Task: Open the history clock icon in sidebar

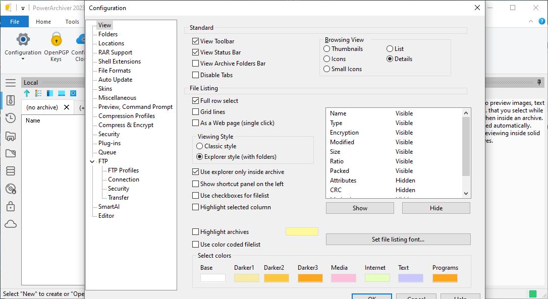Action: (x=11, y=118)
